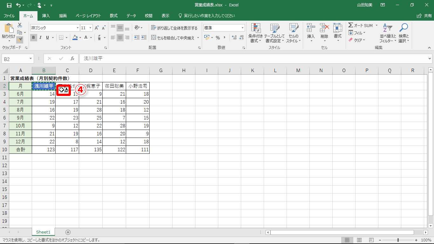This screenshot has width=434, height=244.
Task: Decrease the cell indent
Action: pos(137,37)
